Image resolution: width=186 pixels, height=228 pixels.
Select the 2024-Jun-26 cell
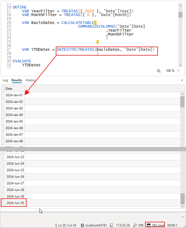[15, 177]
